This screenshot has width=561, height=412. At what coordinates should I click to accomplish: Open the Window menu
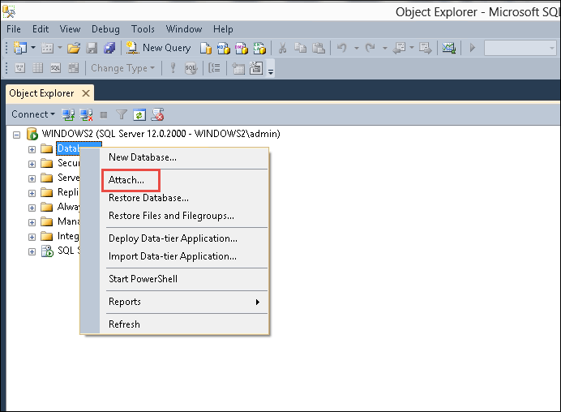click(184, 29)
